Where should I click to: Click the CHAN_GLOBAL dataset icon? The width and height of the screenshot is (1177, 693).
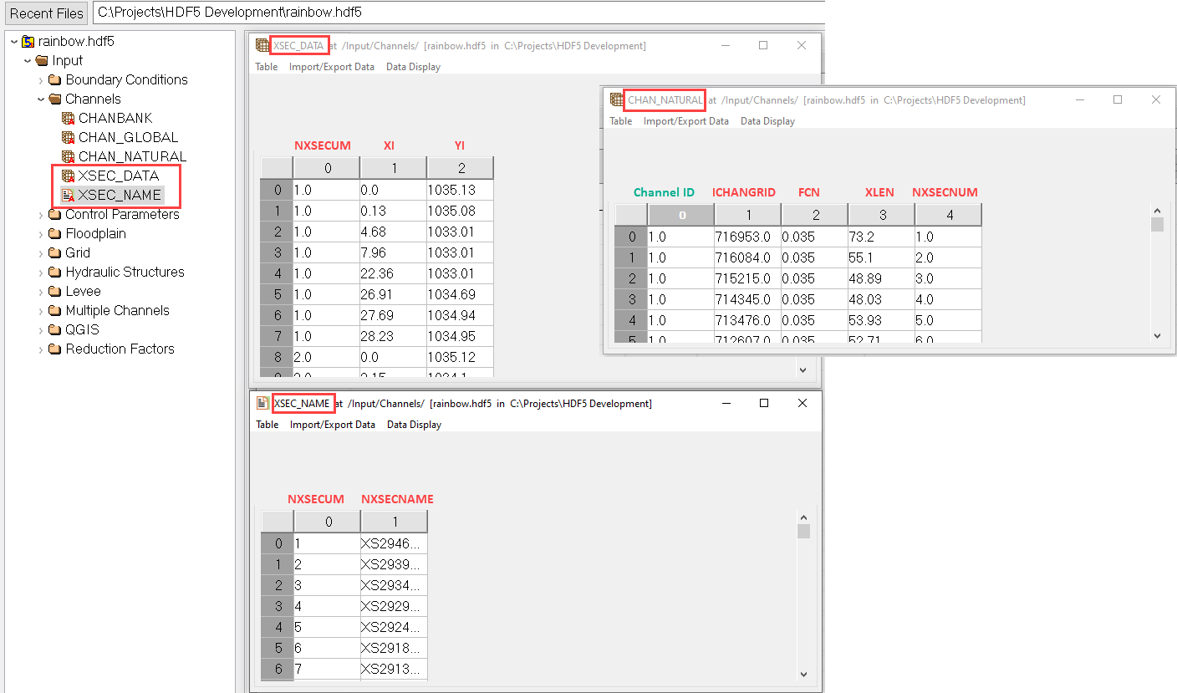coord(69,138)
